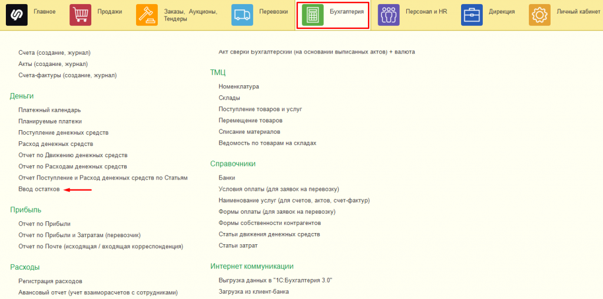Open the Личный кабинет section
The width and height of the screenshot is (603, 299).
(578, 12)
